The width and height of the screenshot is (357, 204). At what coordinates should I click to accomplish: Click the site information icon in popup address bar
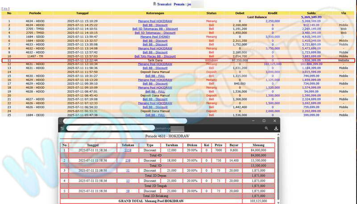(x=62, y=128)
